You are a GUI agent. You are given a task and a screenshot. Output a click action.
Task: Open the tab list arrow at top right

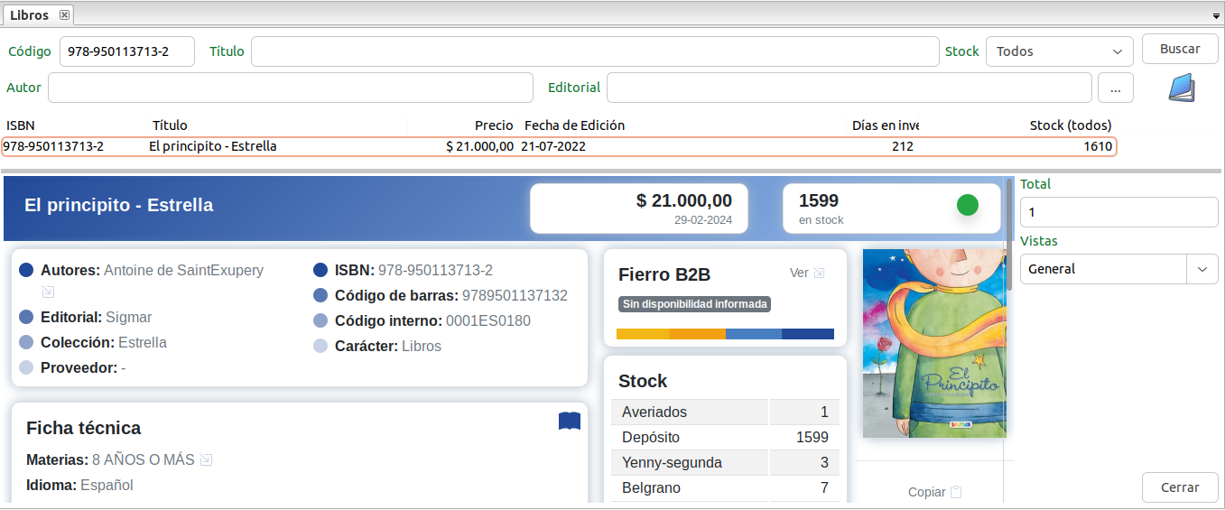tap(1216, 16)
